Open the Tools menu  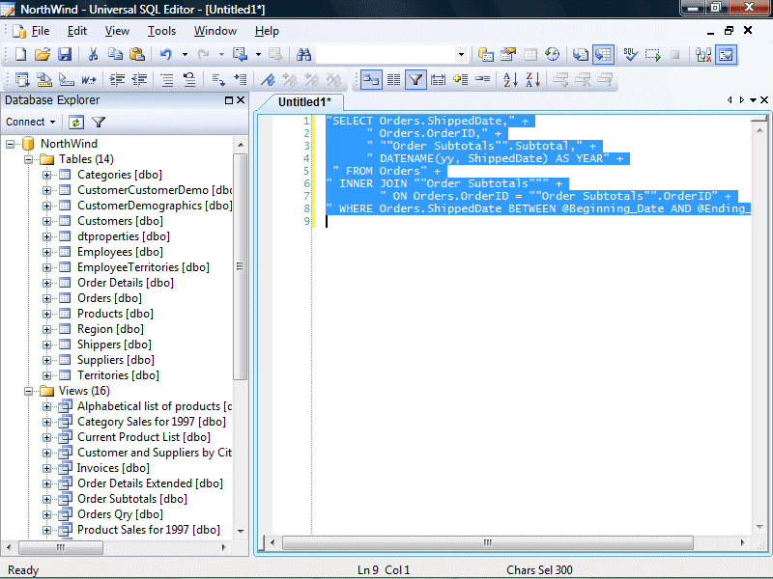pyautogui.click(x=161, y=31)
